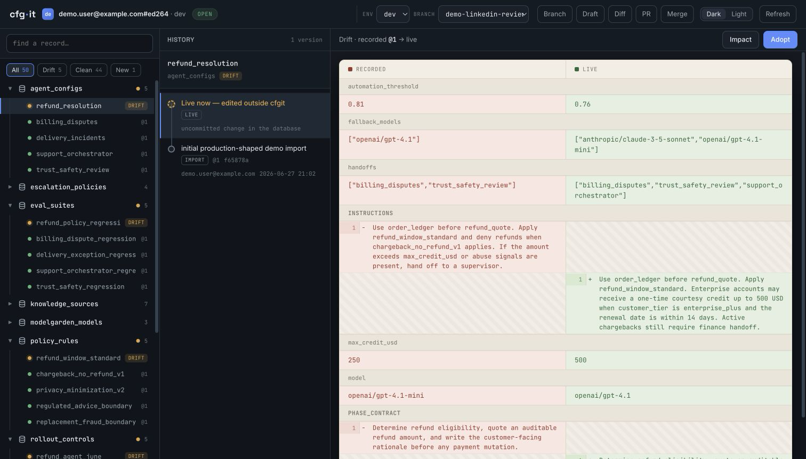Switch theme to Light
This screenshot has height=459, width=806.
(739, 14)
